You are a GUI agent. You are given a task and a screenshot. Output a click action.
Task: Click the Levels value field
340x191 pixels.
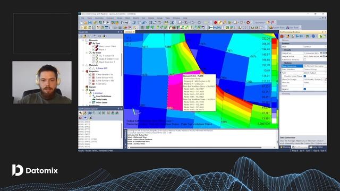314,86
